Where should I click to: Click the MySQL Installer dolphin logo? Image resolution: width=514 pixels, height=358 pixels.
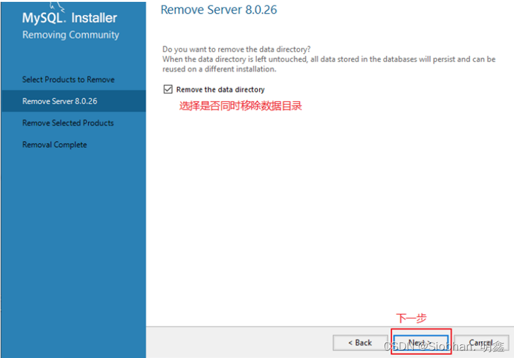(57, 7)
